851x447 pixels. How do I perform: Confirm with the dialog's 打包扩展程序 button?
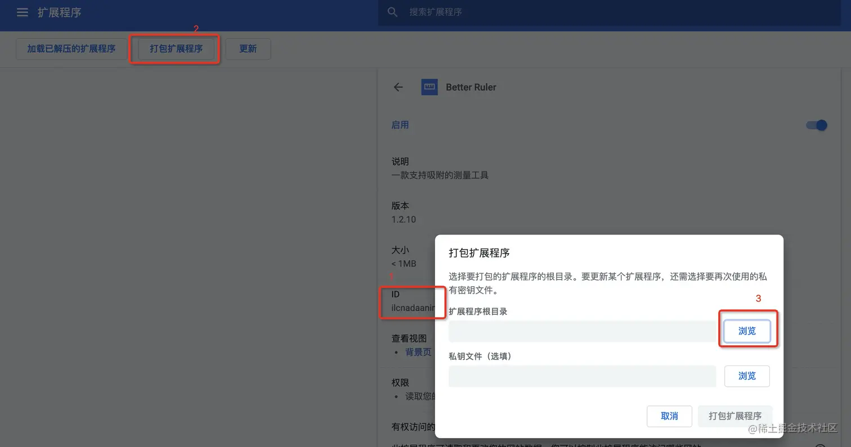click(735, 416)
